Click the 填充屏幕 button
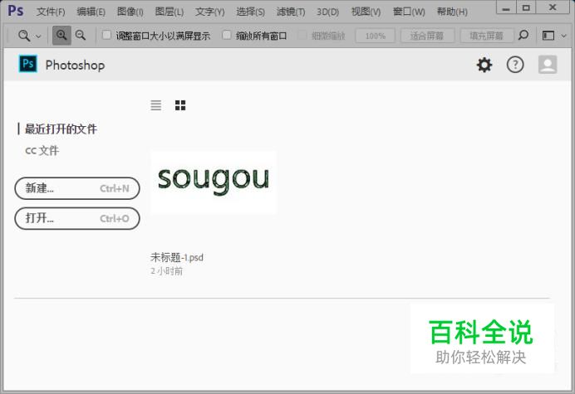This screenshot has width=575, height=394. (x=487, y=36)
